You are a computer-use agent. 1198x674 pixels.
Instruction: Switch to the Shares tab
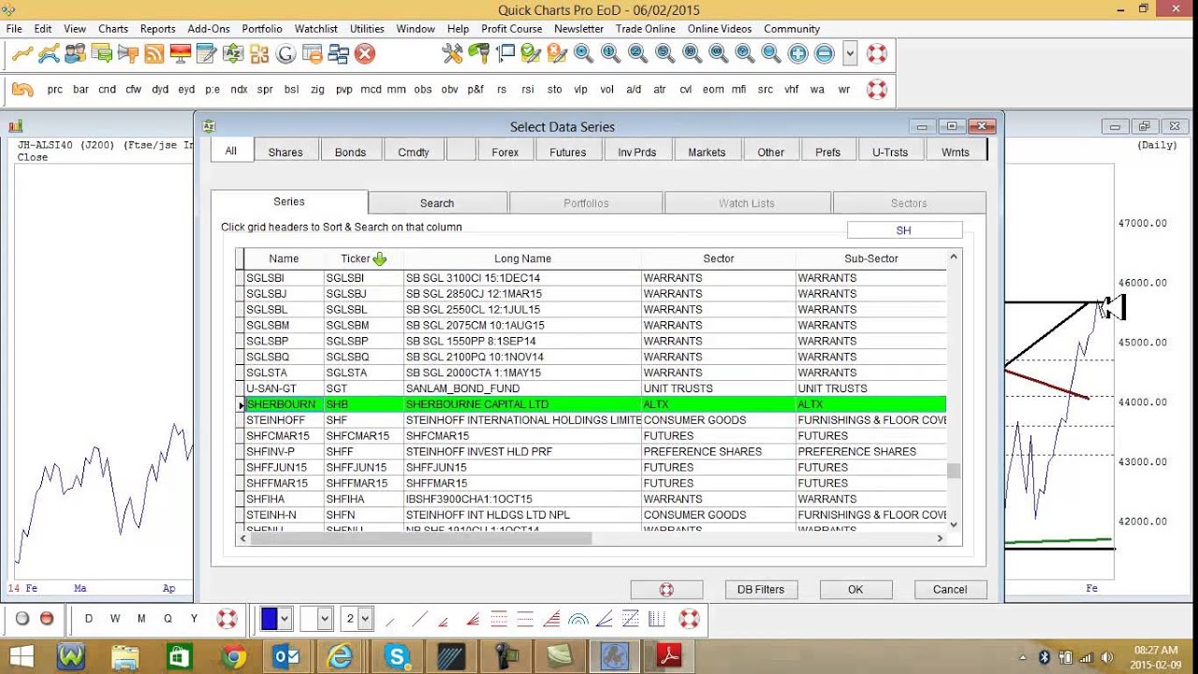click(x=285, y=152)
